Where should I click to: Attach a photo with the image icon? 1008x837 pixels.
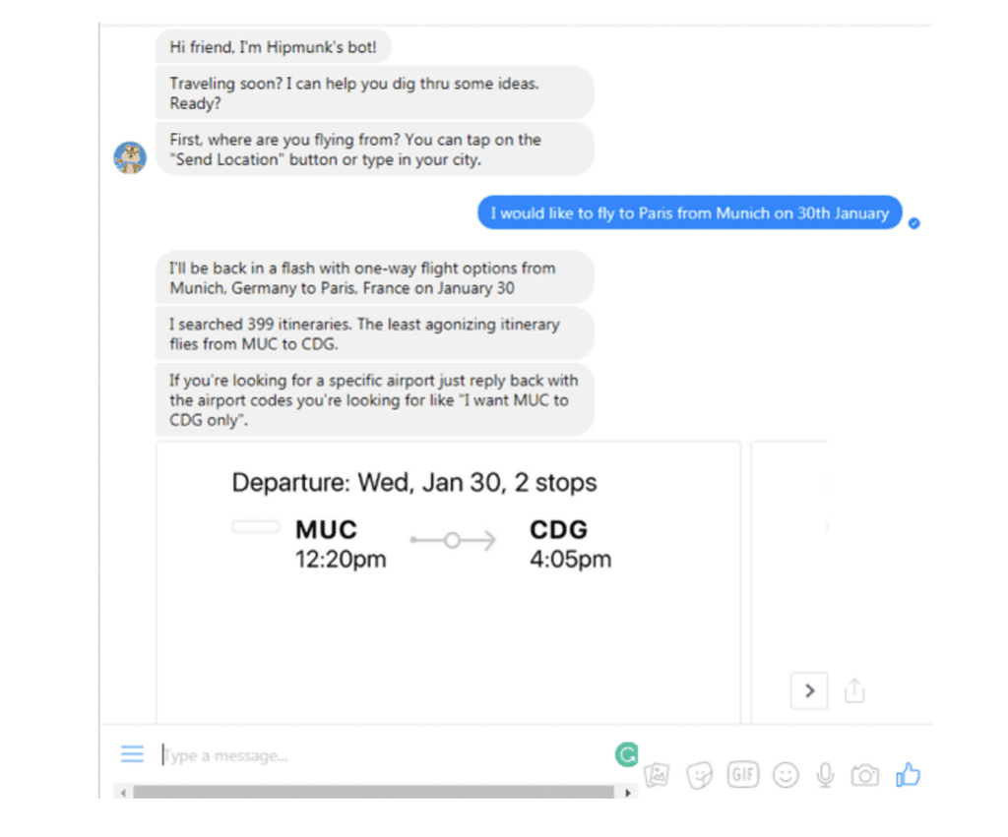pos(657,775)
